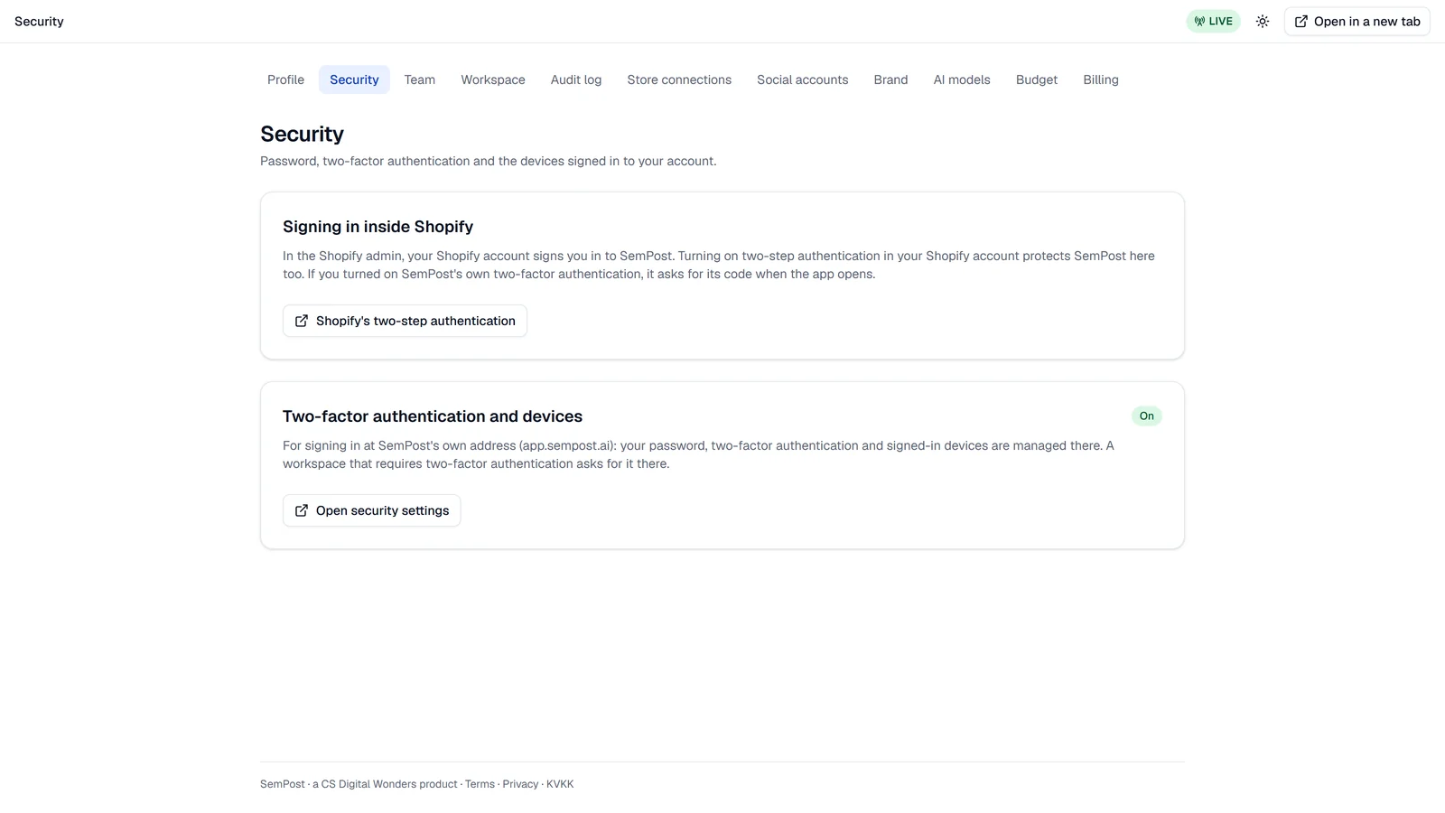Click the On status badge

tap(1146, 416)
